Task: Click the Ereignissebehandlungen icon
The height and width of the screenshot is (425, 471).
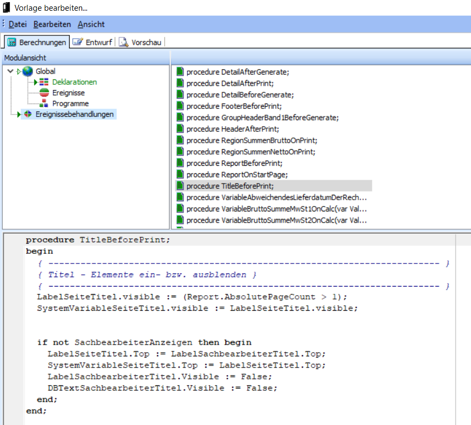Action: [x=28, y=114]
